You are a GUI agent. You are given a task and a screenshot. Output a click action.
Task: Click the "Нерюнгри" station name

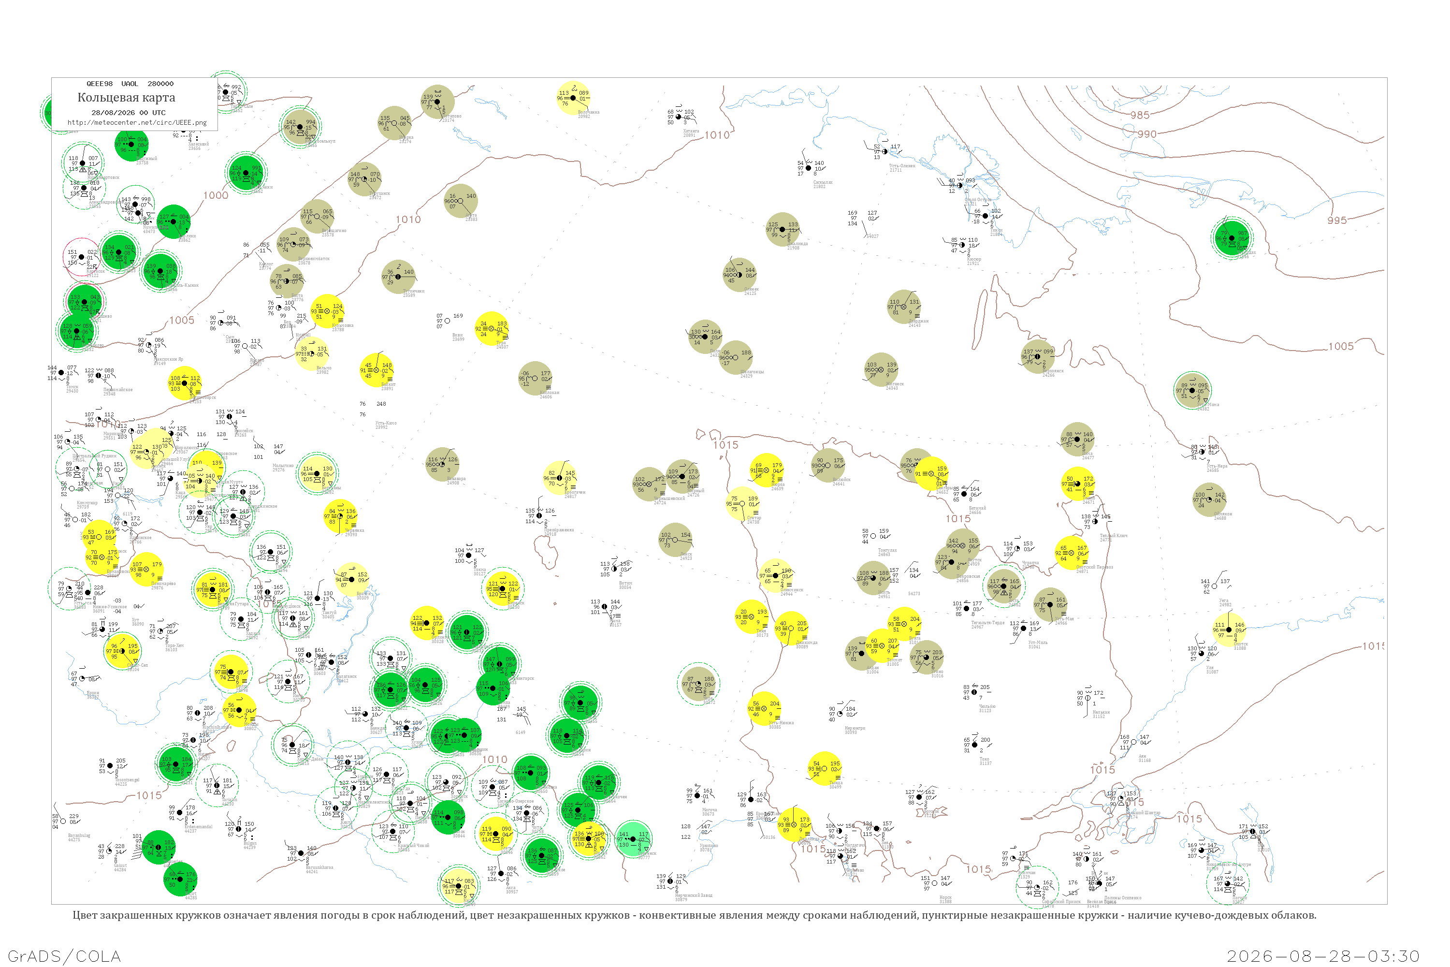[x=855, y=728]
